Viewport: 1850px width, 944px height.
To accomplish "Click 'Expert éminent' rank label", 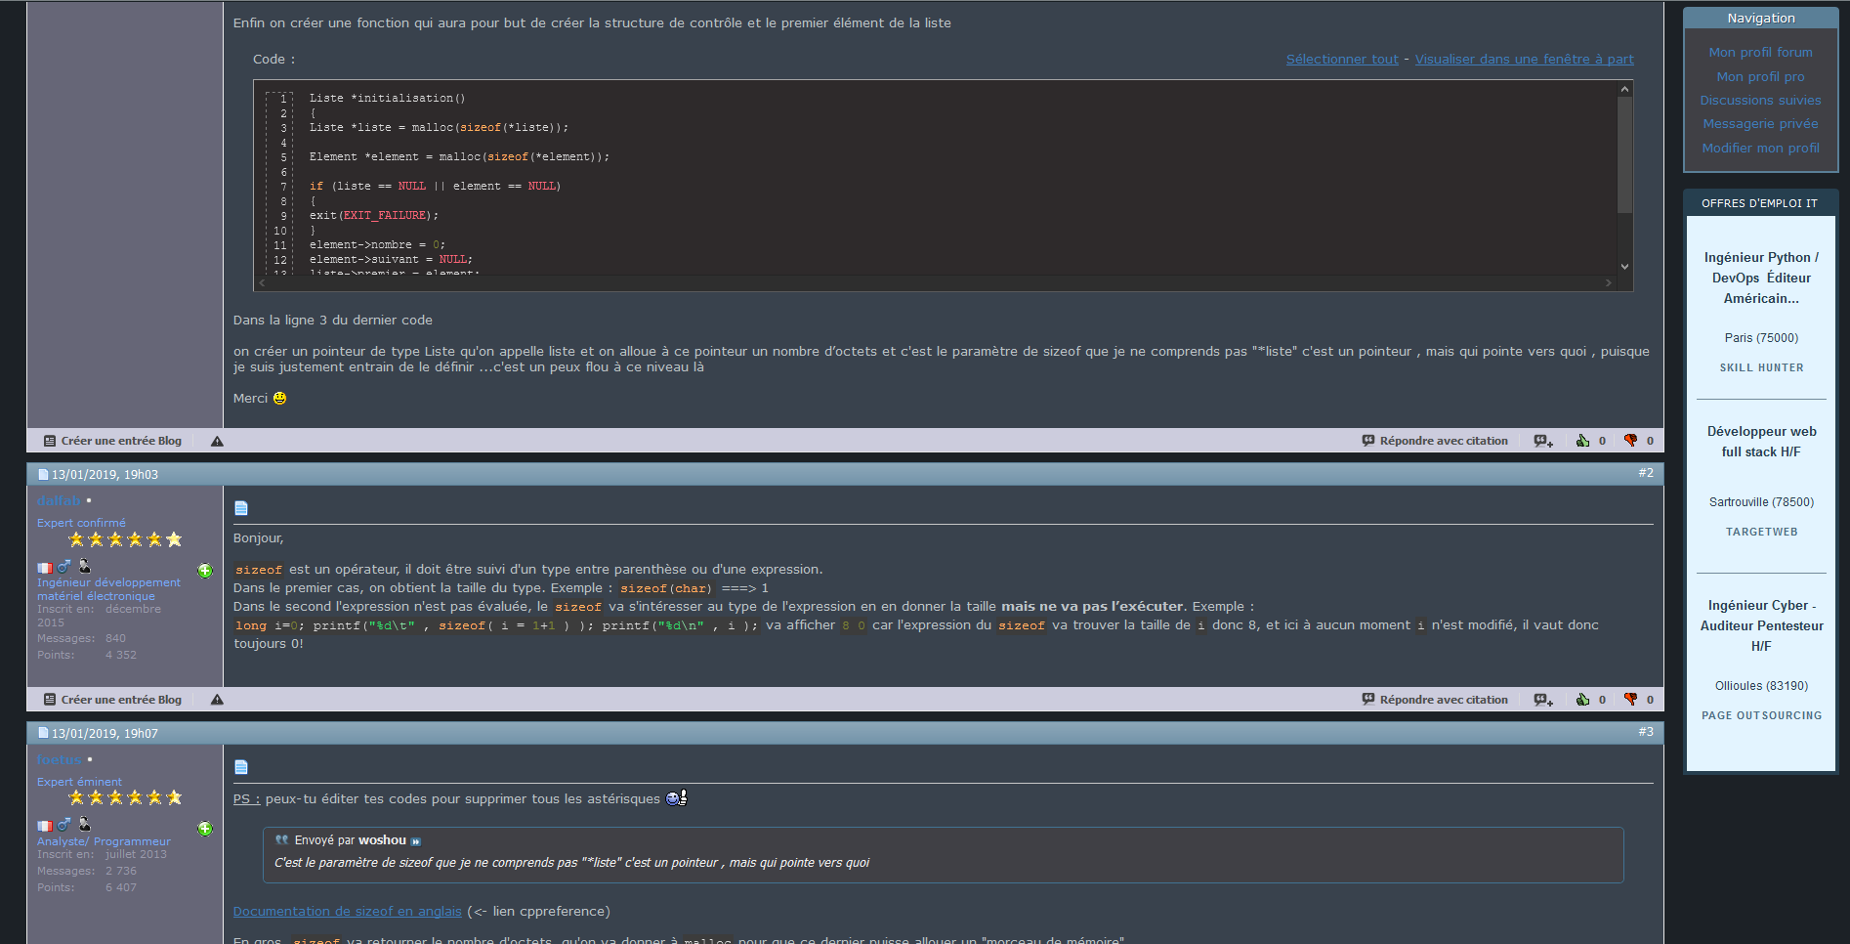I will point(79,782).
